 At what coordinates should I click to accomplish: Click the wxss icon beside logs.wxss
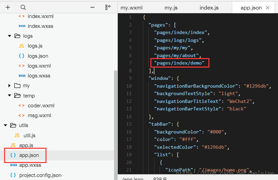click(22, 76)
